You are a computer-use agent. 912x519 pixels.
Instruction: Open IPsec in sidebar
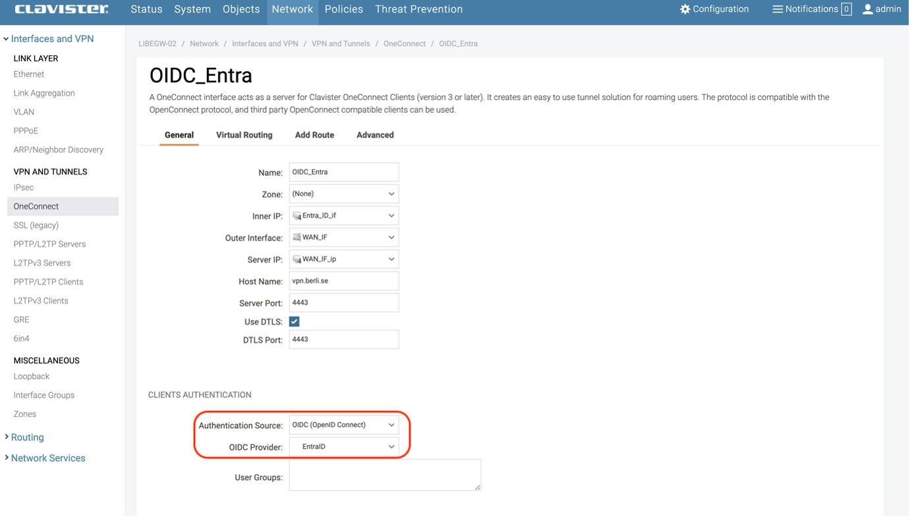(24, 188)
